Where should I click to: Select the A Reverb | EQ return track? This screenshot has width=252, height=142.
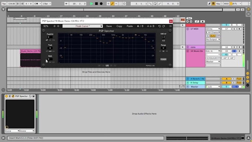click(197, 79)
